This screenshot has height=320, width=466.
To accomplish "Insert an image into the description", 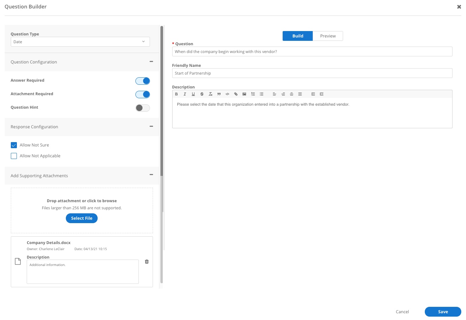I will (244, 94).
